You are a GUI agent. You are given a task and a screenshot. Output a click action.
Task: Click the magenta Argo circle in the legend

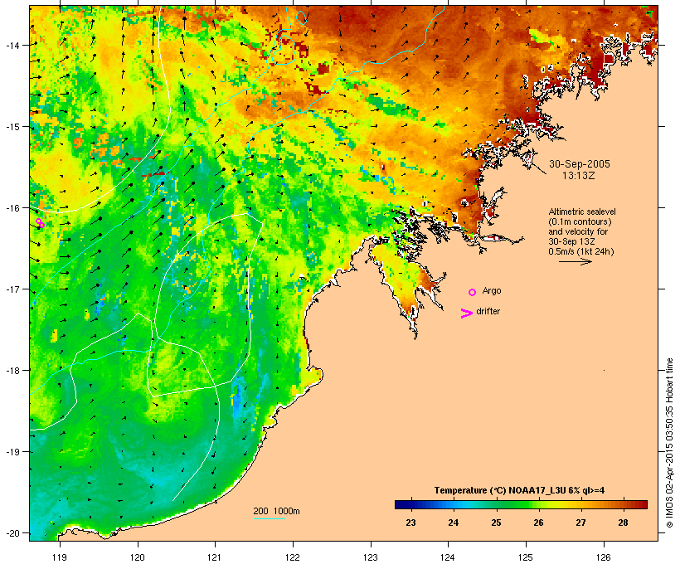coord(473,292)
